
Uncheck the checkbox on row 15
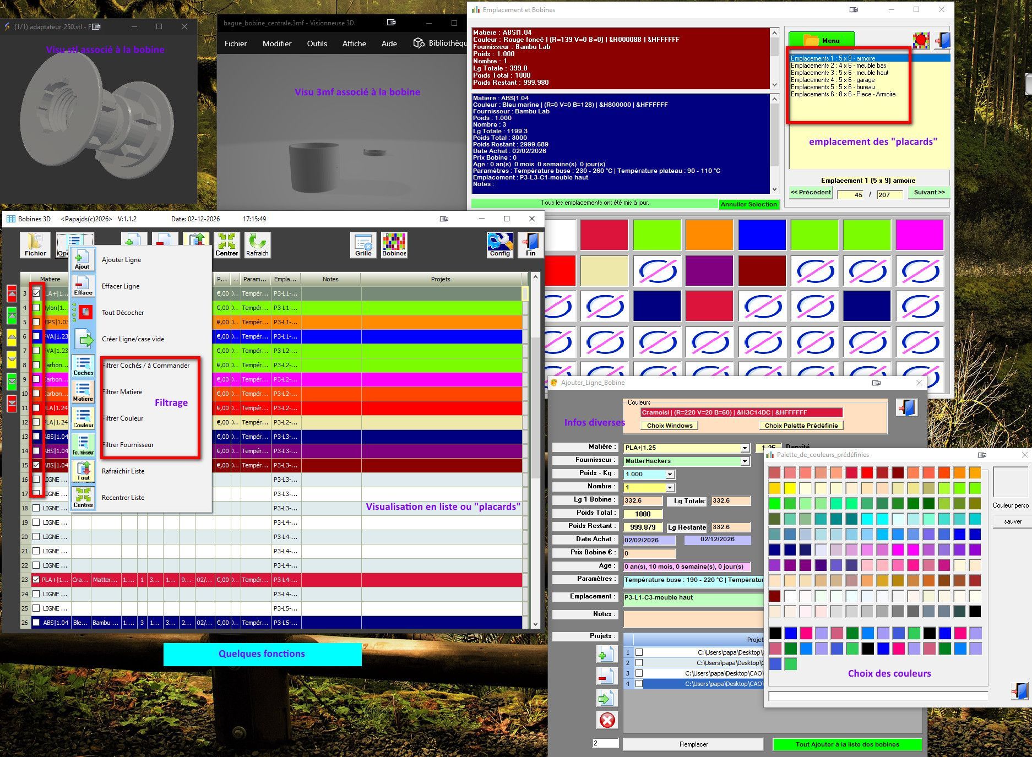click(36, 465)
